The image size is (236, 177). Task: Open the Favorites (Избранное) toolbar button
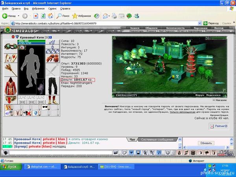click(x=81, y=16)
